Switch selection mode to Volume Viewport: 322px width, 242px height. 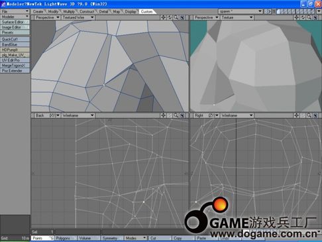89,238
